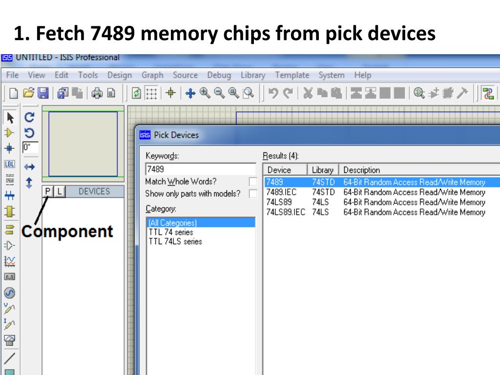
Task: Save the design with the floppy icon
Action: pos(43,93)
